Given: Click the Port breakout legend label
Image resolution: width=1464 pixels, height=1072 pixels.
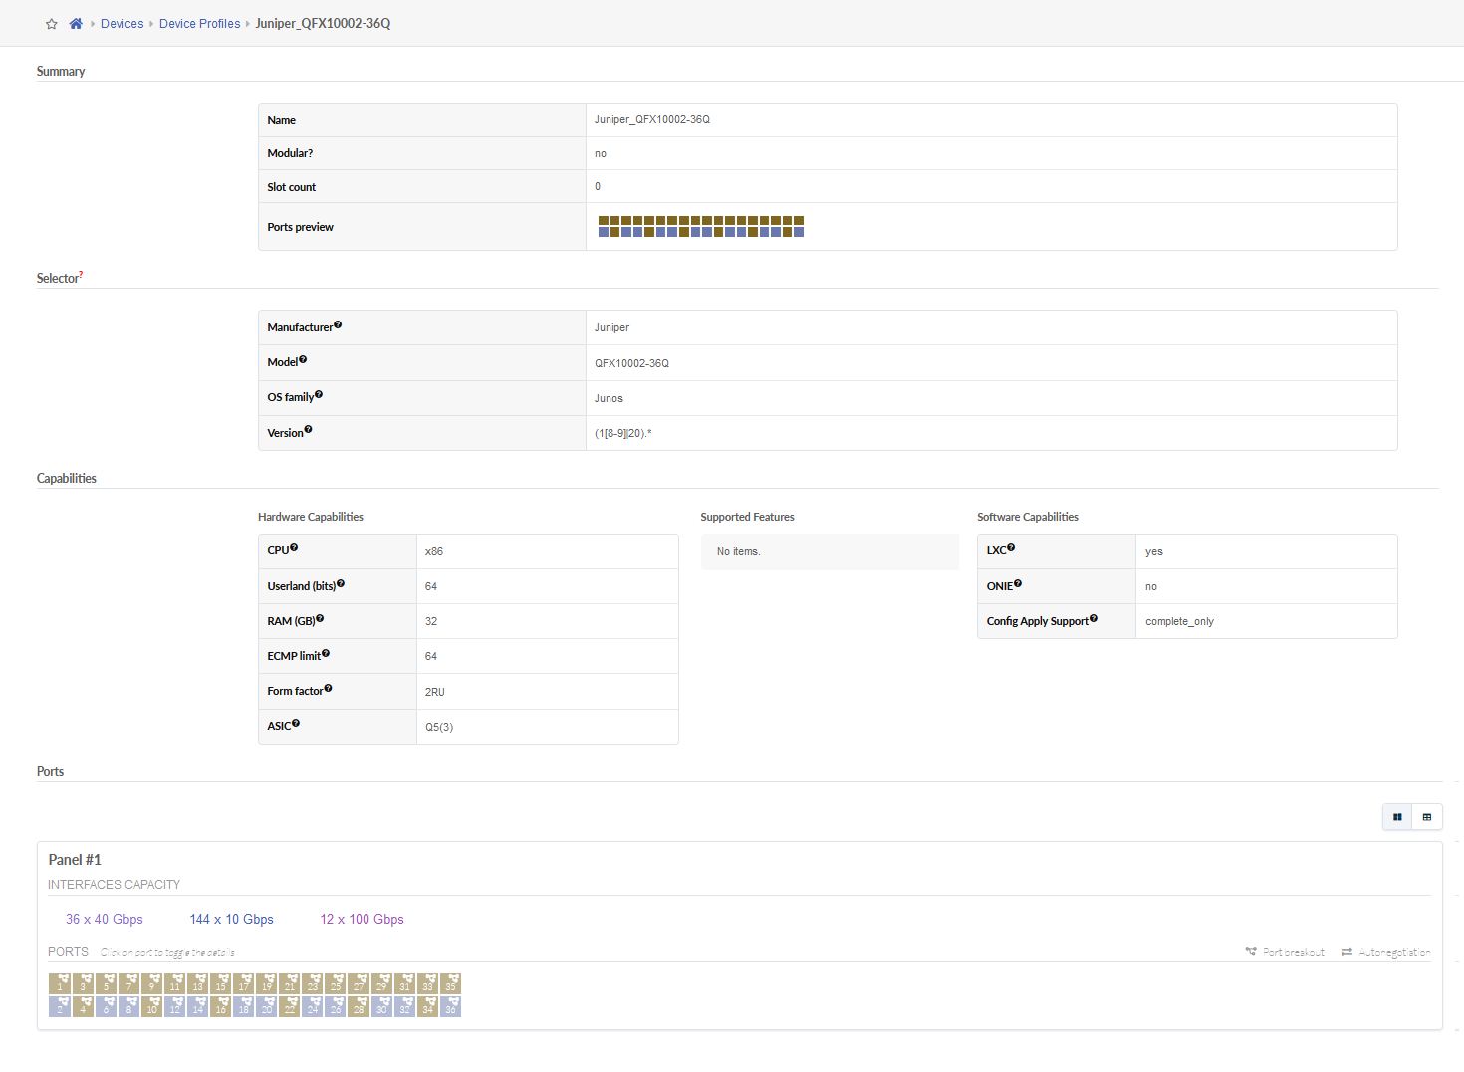Looking at the screenshot, I should point(1294,953).
